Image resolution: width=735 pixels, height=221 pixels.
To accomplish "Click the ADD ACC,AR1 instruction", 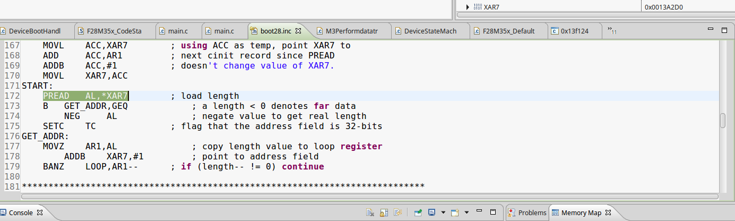I will point(83,56).
